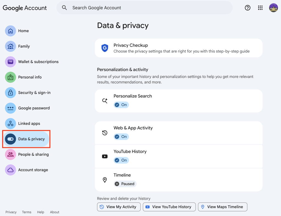
Task: Click the Account storage cloud icon
Action: click(10, 170)
